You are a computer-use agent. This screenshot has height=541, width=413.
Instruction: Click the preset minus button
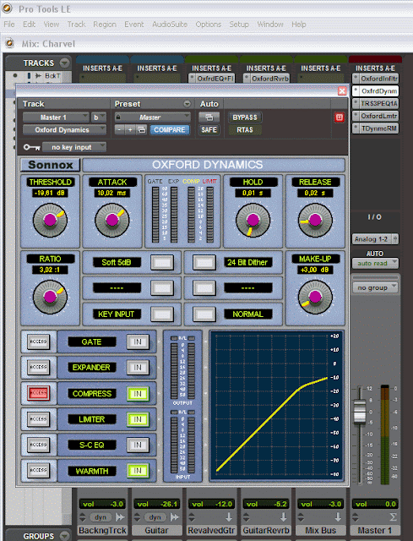tap(119, 130)
